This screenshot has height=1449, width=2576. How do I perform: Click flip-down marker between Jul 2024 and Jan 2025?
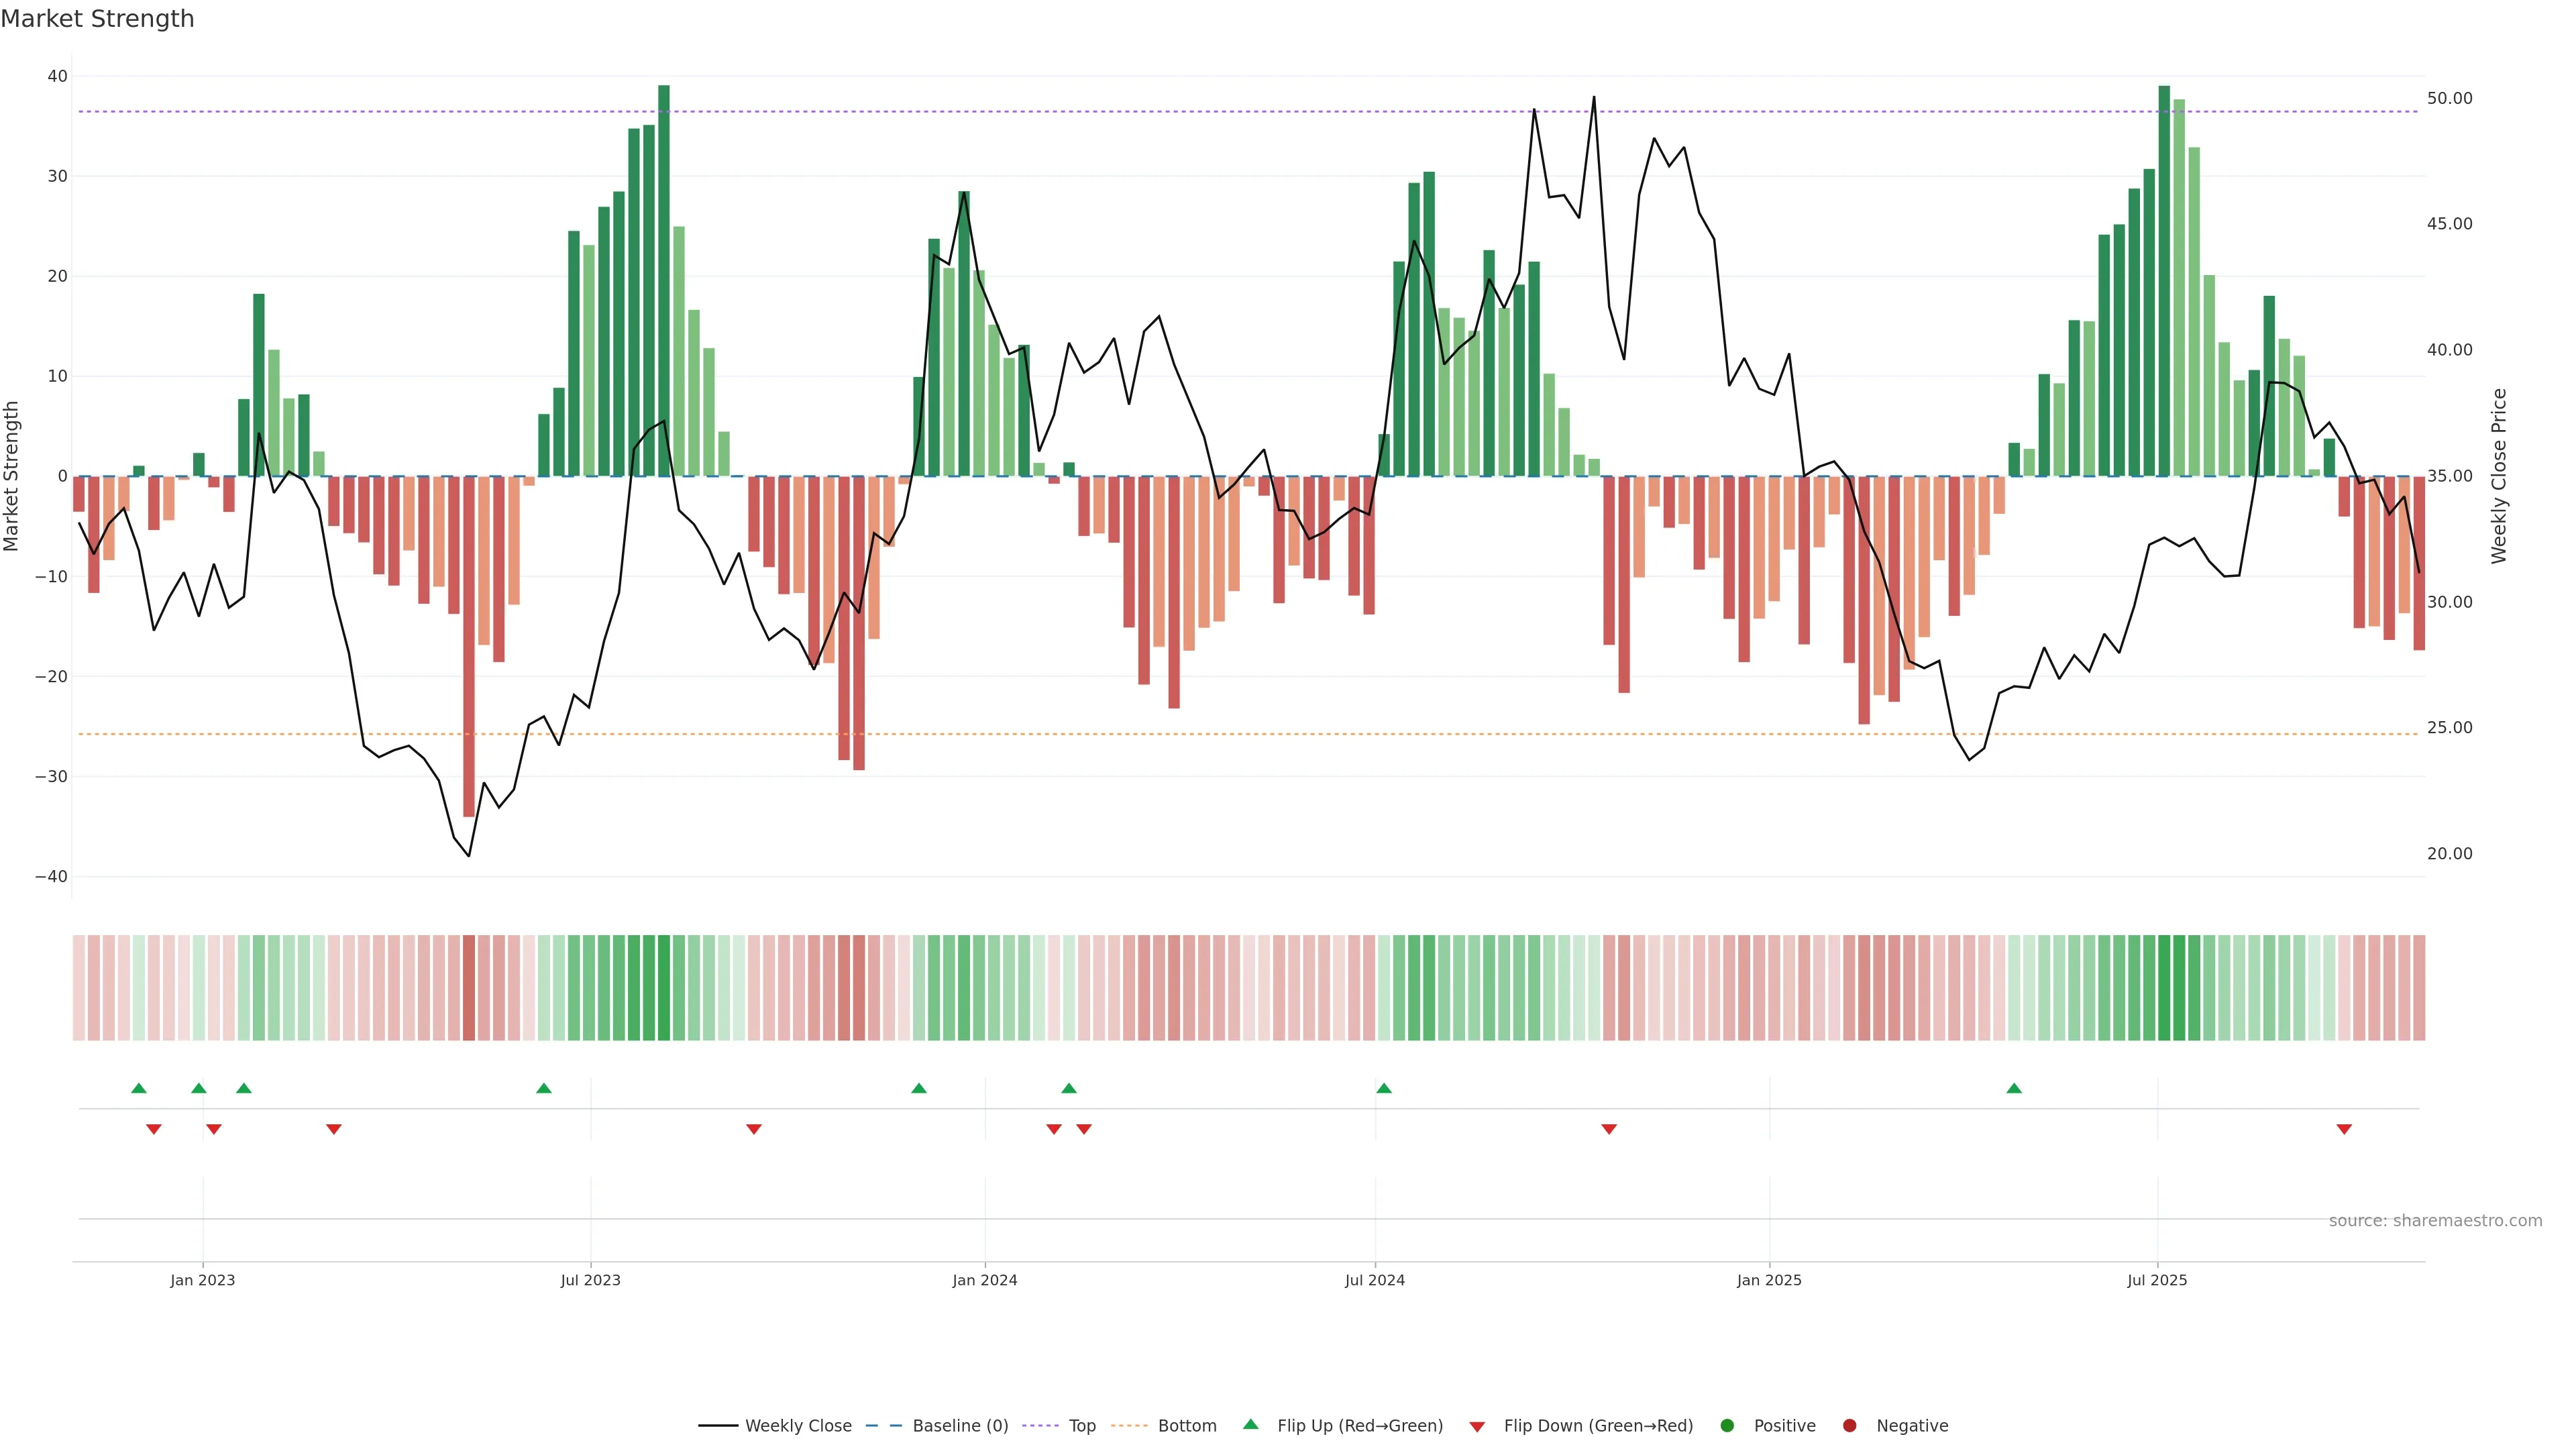tap(1609, 1129)
